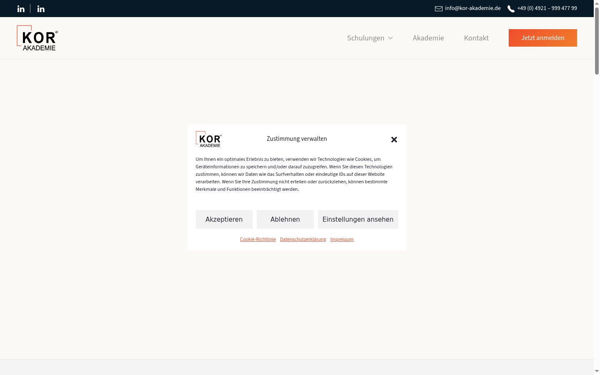The image size is (600, 375).
Task: Click the envelope icon beside the email address
Action: pos(439,9)
